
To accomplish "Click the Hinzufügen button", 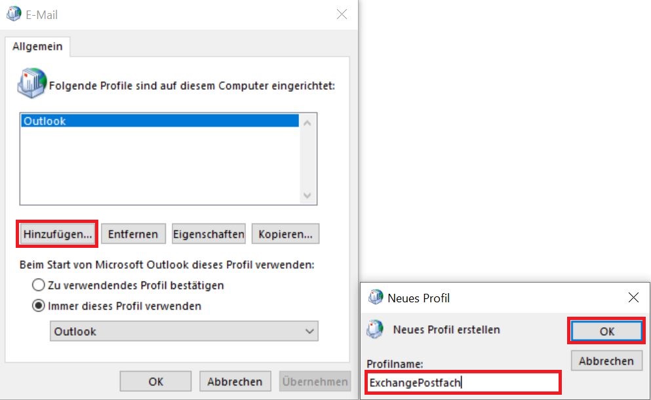I will [58, 234].
